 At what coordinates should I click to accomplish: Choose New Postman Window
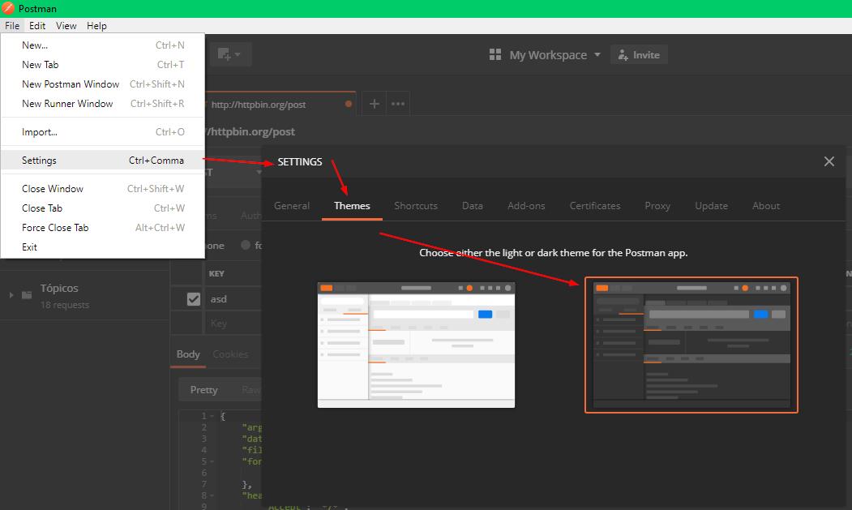[x=103, y=84]
